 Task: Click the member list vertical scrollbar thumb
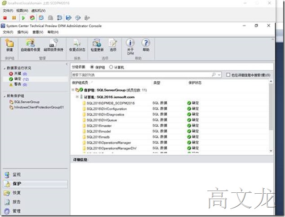(271, 107)
